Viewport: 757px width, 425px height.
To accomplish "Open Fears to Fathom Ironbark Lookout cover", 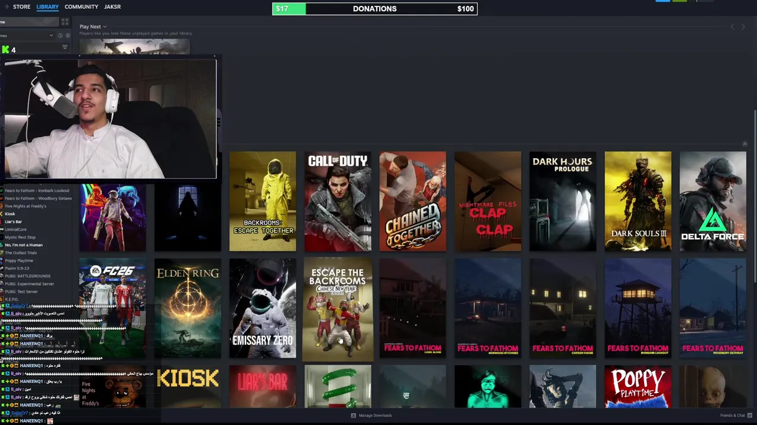I will point(638,308).
